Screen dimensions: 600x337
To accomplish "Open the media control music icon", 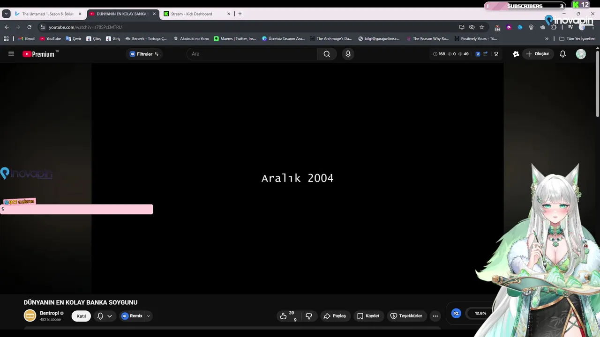I will click(x=570, y=27).
